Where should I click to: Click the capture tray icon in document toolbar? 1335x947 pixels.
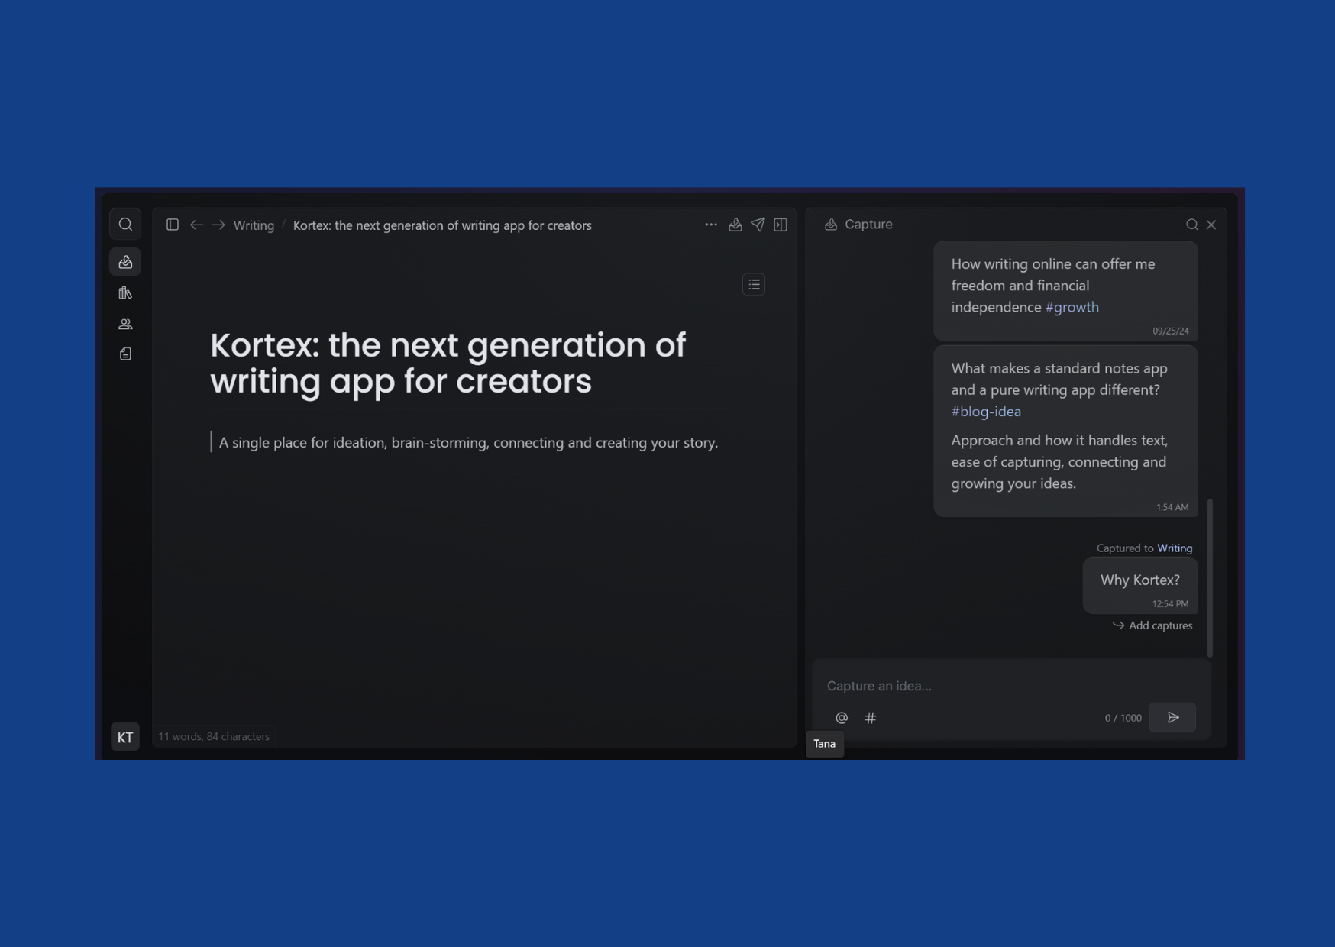(735, 225)
